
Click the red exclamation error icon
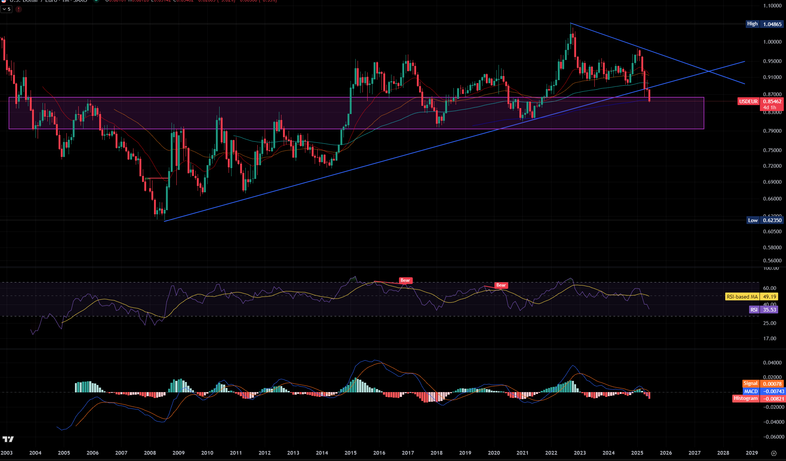[x=19, y=9]
